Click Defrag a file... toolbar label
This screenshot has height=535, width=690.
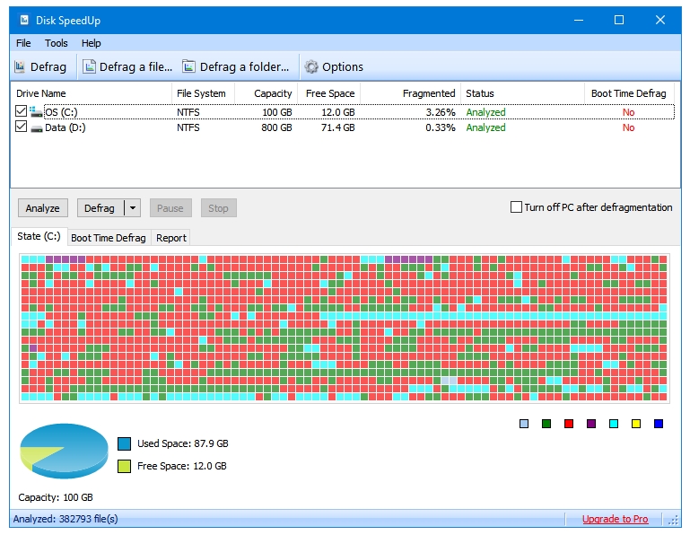click(135, 67)
